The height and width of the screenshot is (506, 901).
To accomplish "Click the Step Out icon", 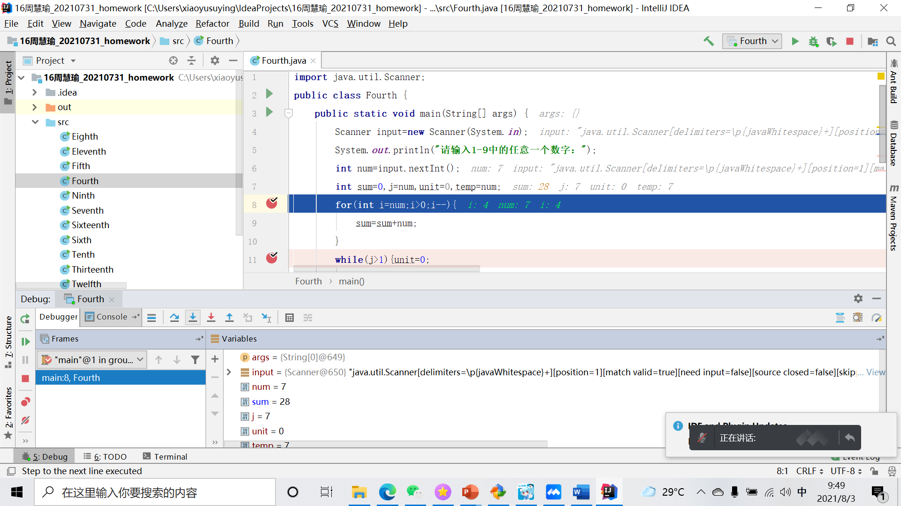I will (x=229, y=318).
